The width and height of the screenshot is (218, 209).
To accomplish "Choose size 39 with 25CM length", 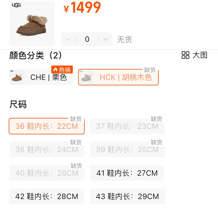I will pos(127,150).
